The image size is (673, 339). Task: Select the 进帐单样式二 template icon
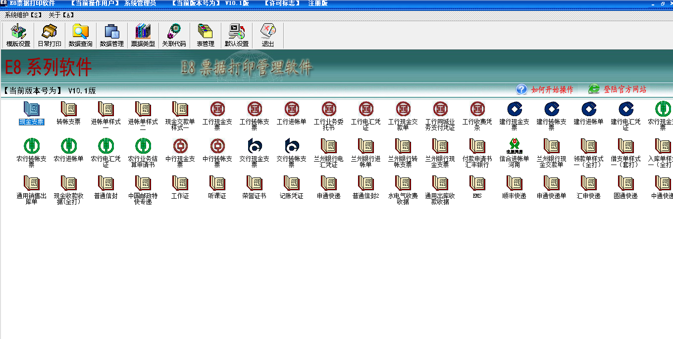point(143,116)
